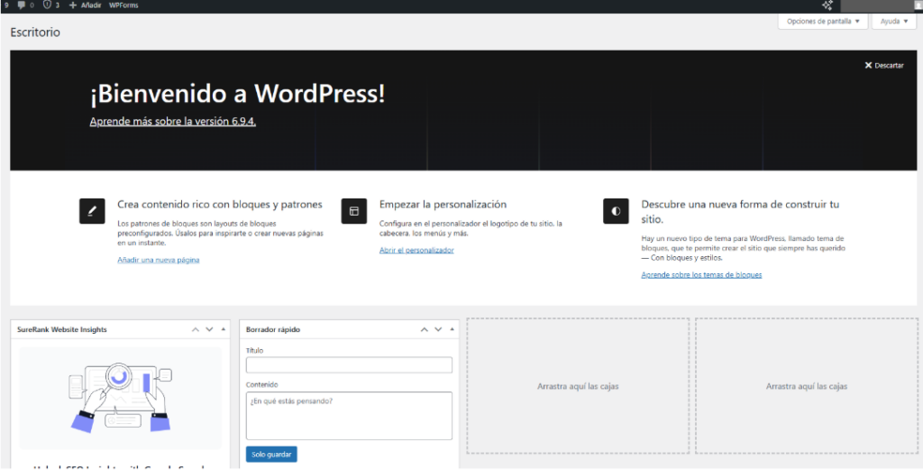Click the shield notifications icon showing 3
This screenshot has height=470, width=923.
pyautogui.click(x=46, y=5)
